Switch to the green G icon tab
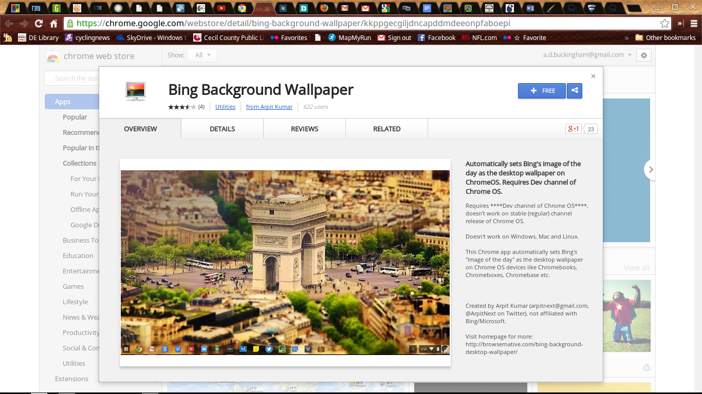 [57, 8]
